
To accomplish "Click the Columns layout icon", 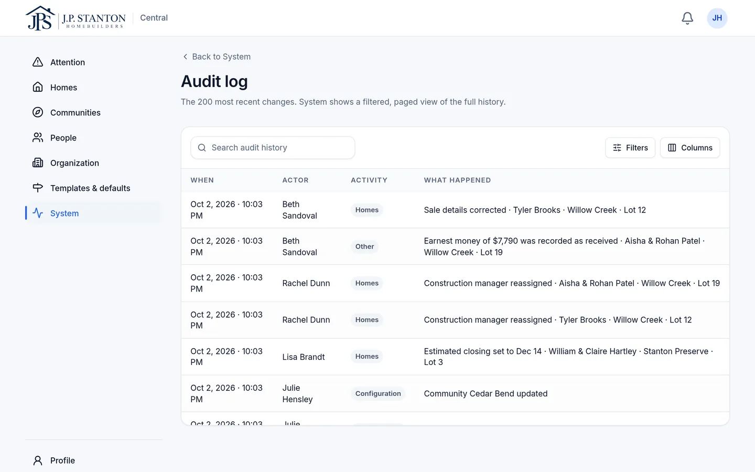I will [672, 148].
